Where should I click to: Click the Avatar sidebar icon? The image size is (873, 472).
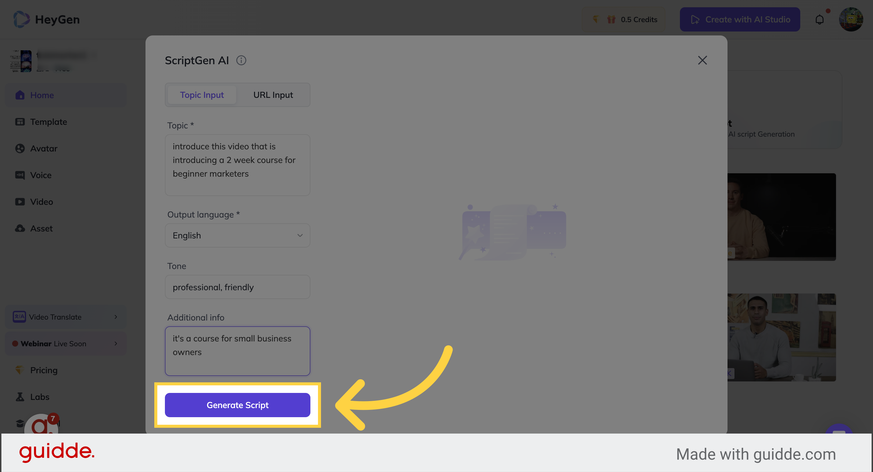coord(20,148)
